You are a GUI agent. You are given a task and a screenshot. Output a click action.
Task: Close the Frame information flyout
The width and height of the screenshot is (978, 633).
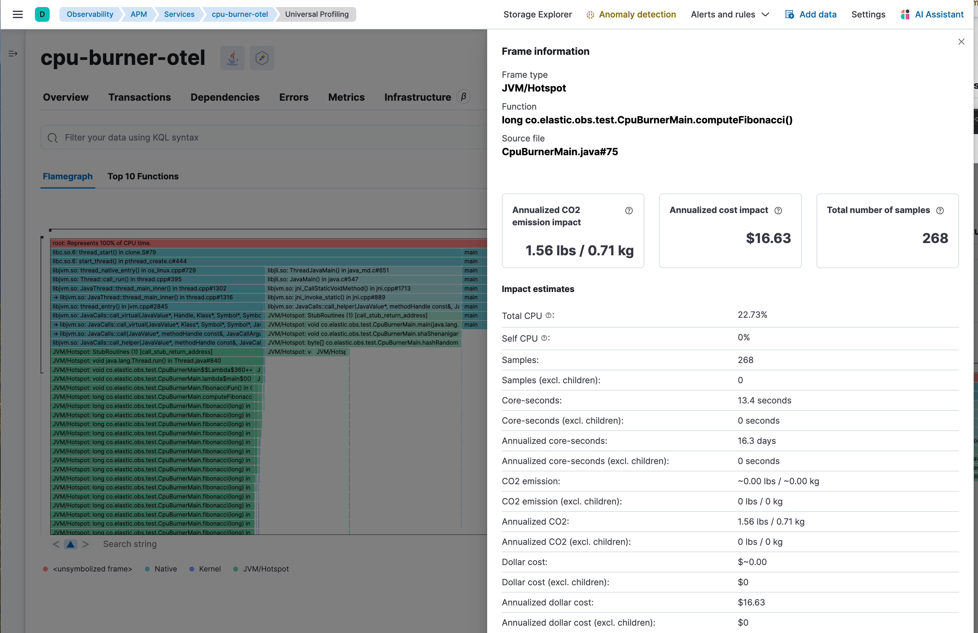tap(961, 42)
